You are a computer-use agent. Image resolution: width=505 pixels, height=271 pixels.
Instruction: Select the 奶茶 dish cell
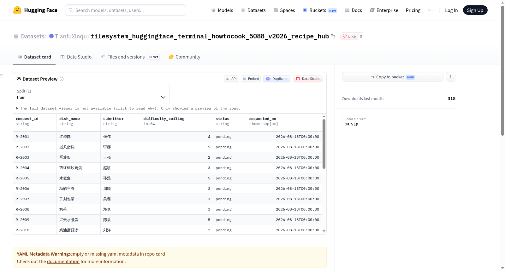(79, 209)
